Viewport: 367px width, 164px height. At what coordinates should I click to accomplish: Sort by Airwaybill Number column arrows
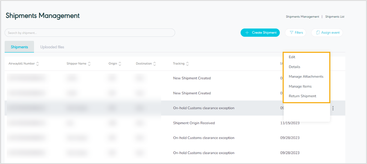click(37, 64)
